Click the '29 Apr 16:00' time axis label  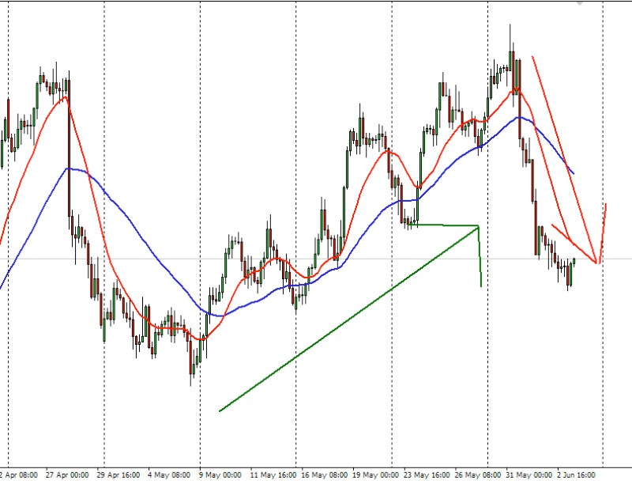click(x=118, y=475)
